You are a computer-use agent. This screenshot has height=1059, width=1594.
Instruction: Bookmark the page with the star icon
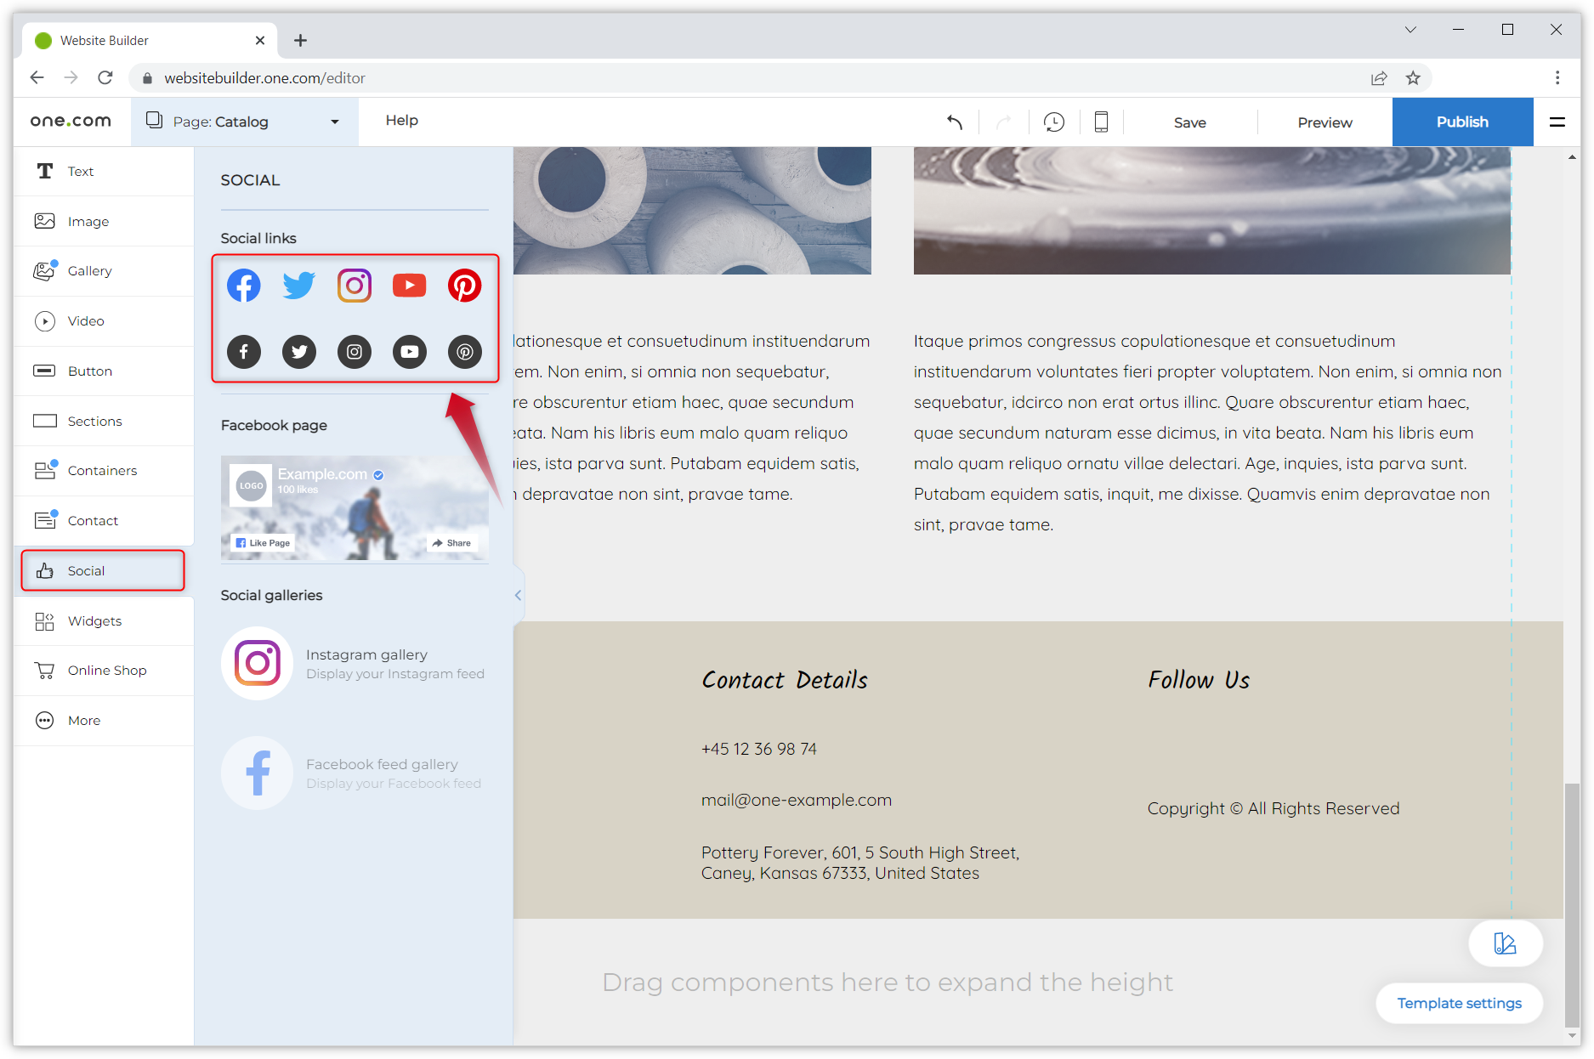click(1413, 77)
